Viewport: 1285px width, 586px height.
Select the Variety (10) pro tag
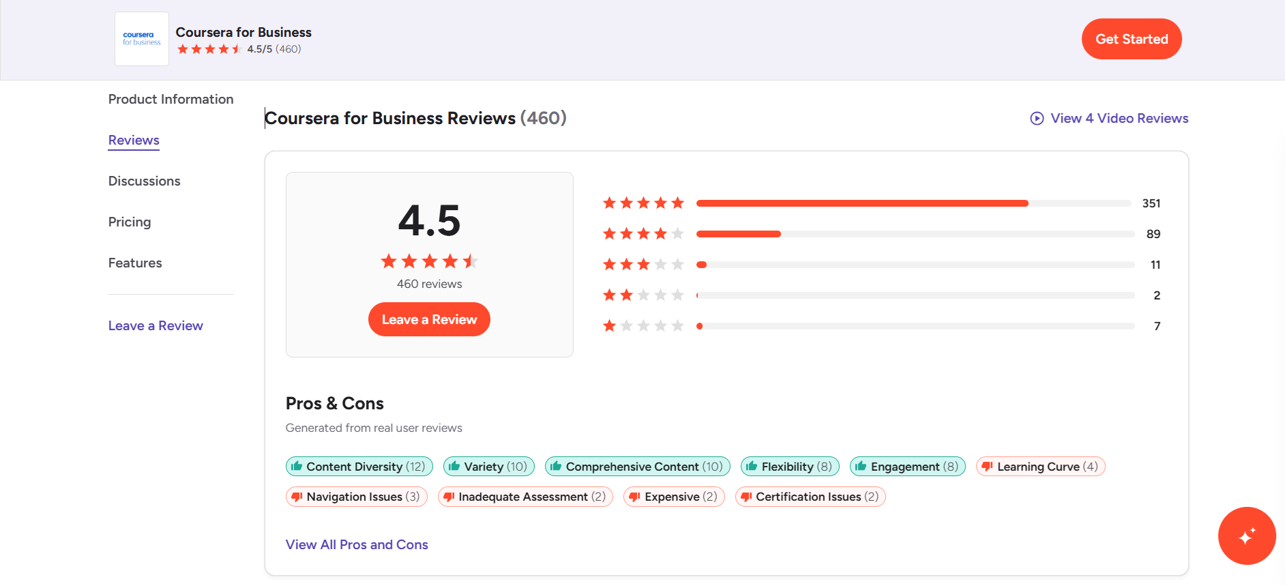[x=489, y=467]
